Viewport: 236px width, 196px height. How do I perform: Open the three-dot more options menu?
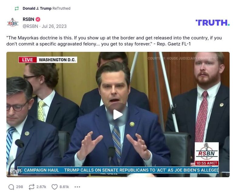[x=77, y=187]
